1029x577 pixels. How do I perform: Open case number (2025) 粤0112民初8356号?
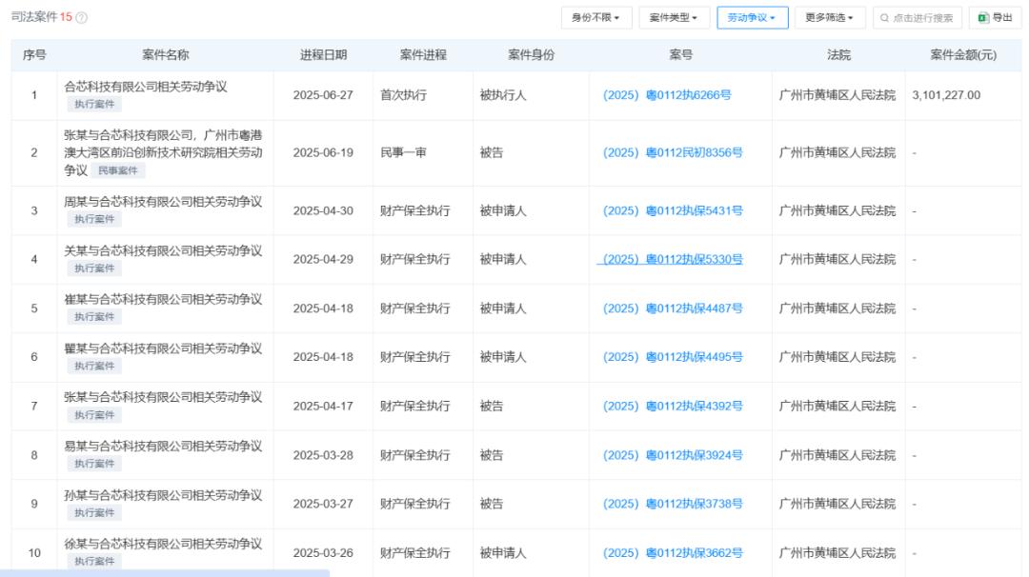[673, 152]
